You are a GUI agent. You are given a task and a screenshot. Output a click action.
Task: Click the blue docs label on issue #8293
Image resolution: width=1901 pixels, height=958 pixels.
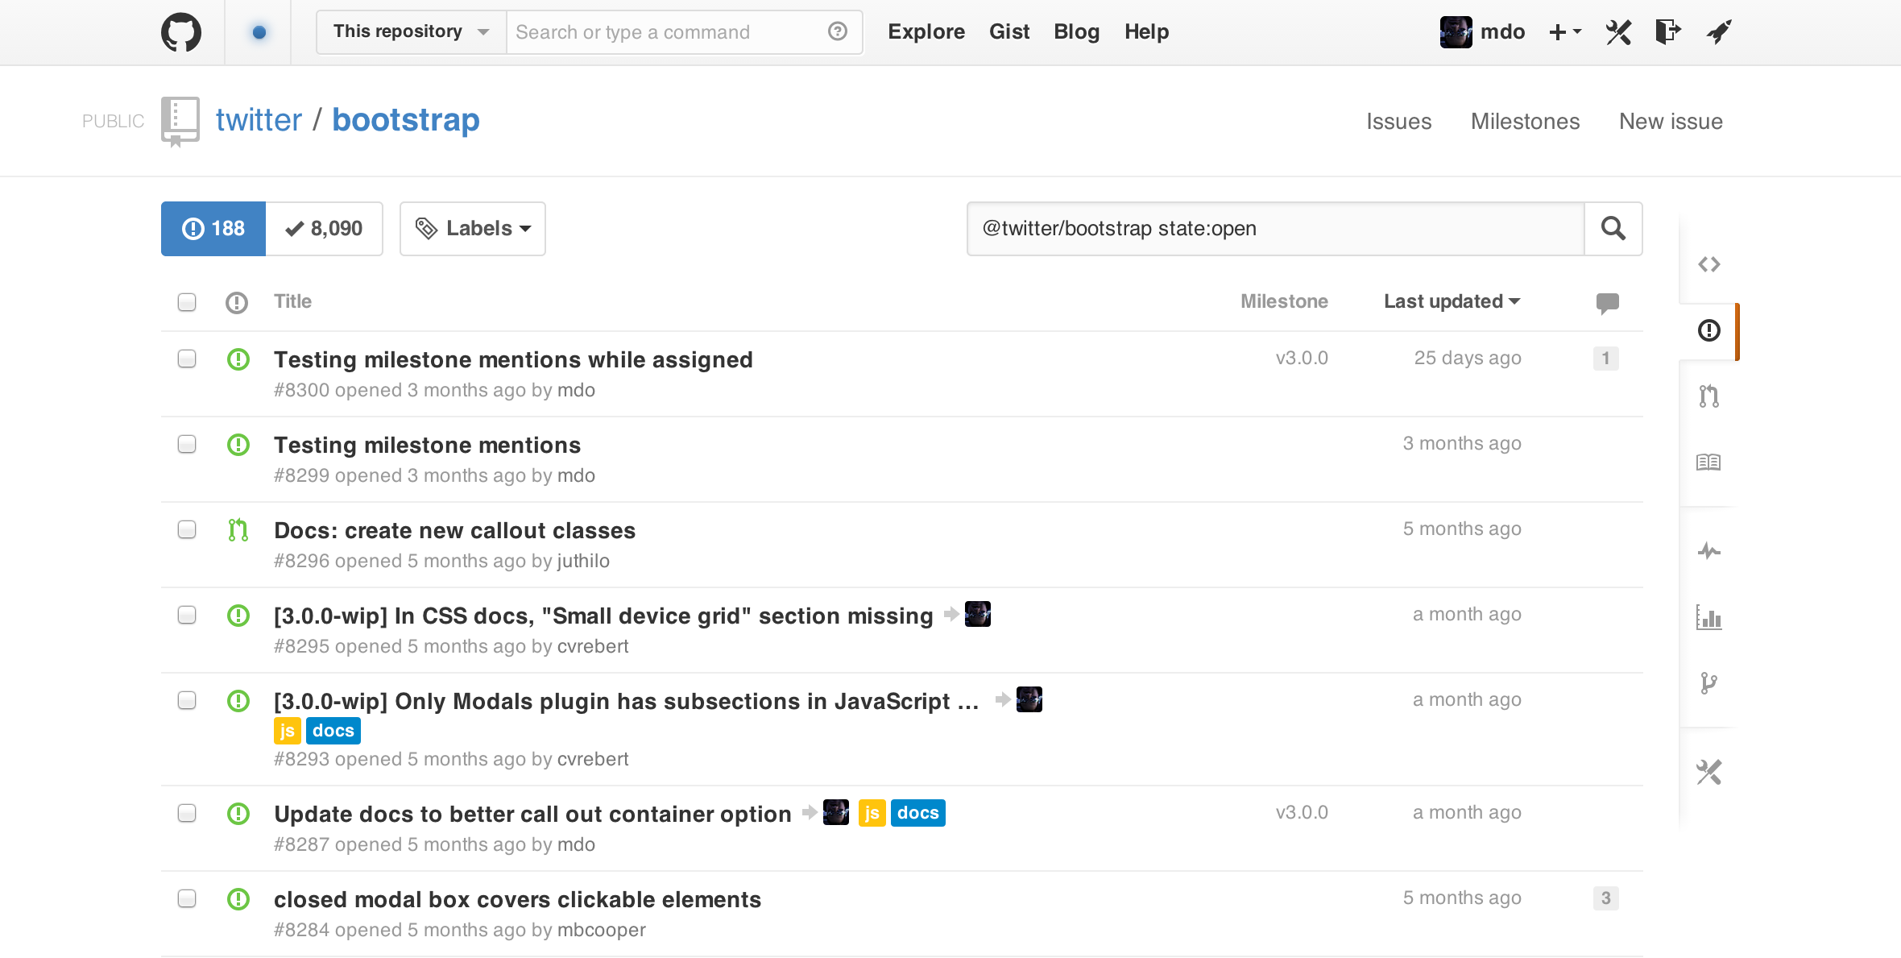point(333,731)
